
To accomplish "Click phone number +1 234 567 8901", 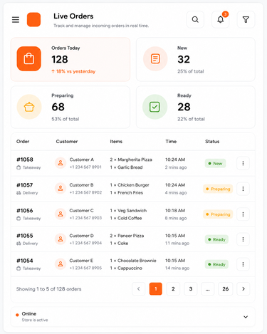I will tap(85, 167).
